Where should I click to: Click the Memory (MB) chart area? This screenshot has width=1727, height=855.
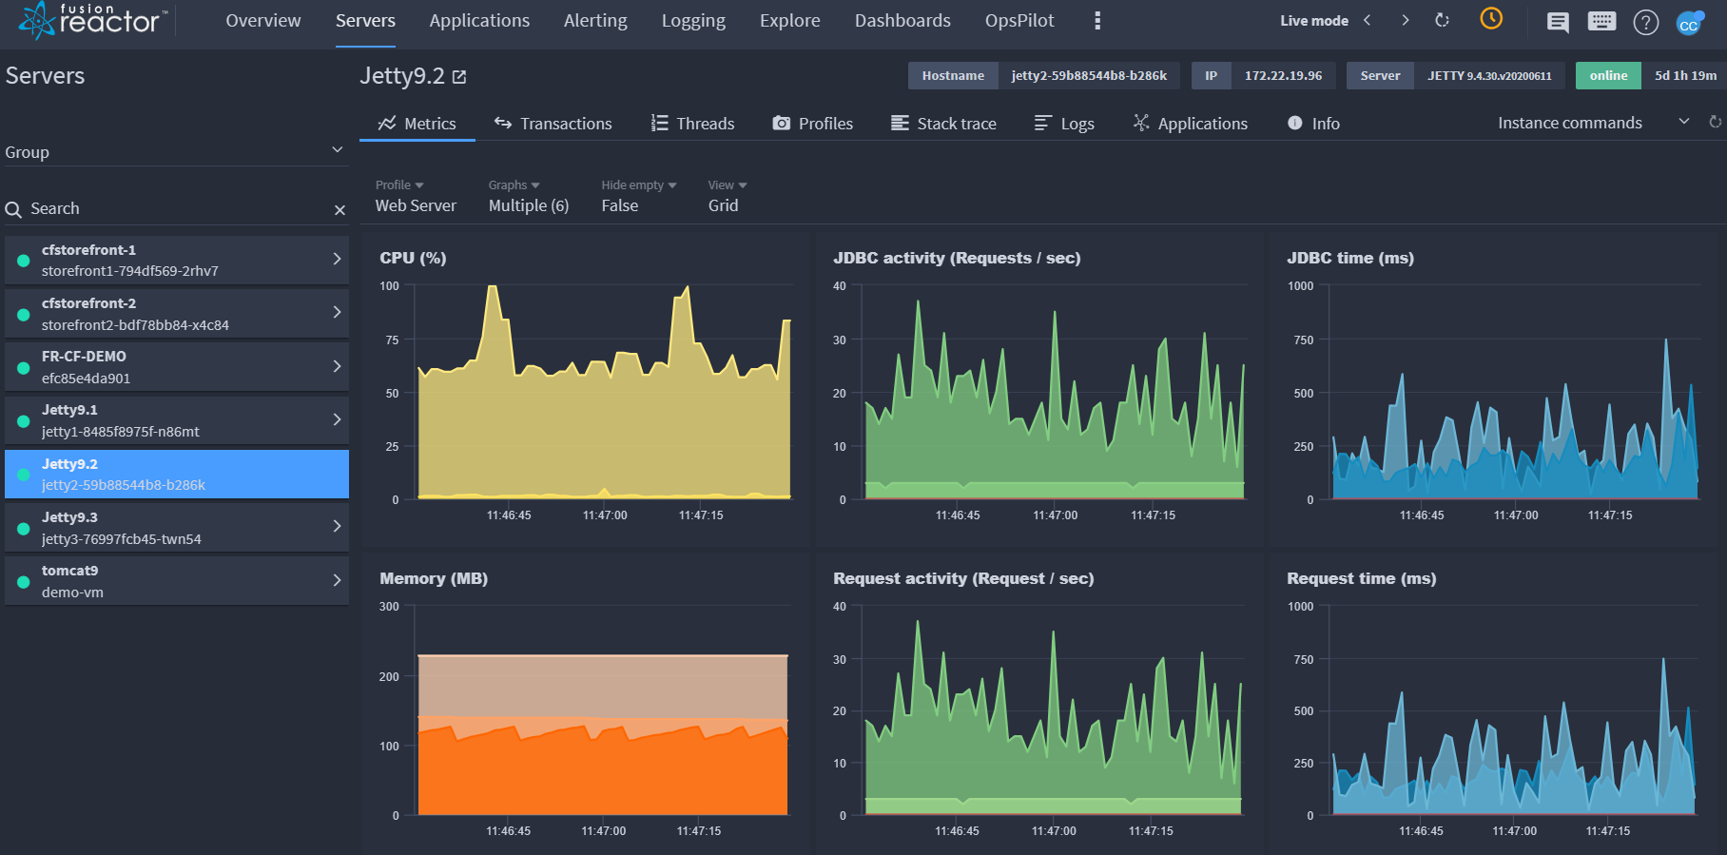click(x=603, y=710)
